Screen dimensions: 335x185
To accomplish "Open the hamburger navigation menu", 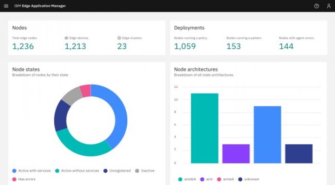I will coord(6,6).
